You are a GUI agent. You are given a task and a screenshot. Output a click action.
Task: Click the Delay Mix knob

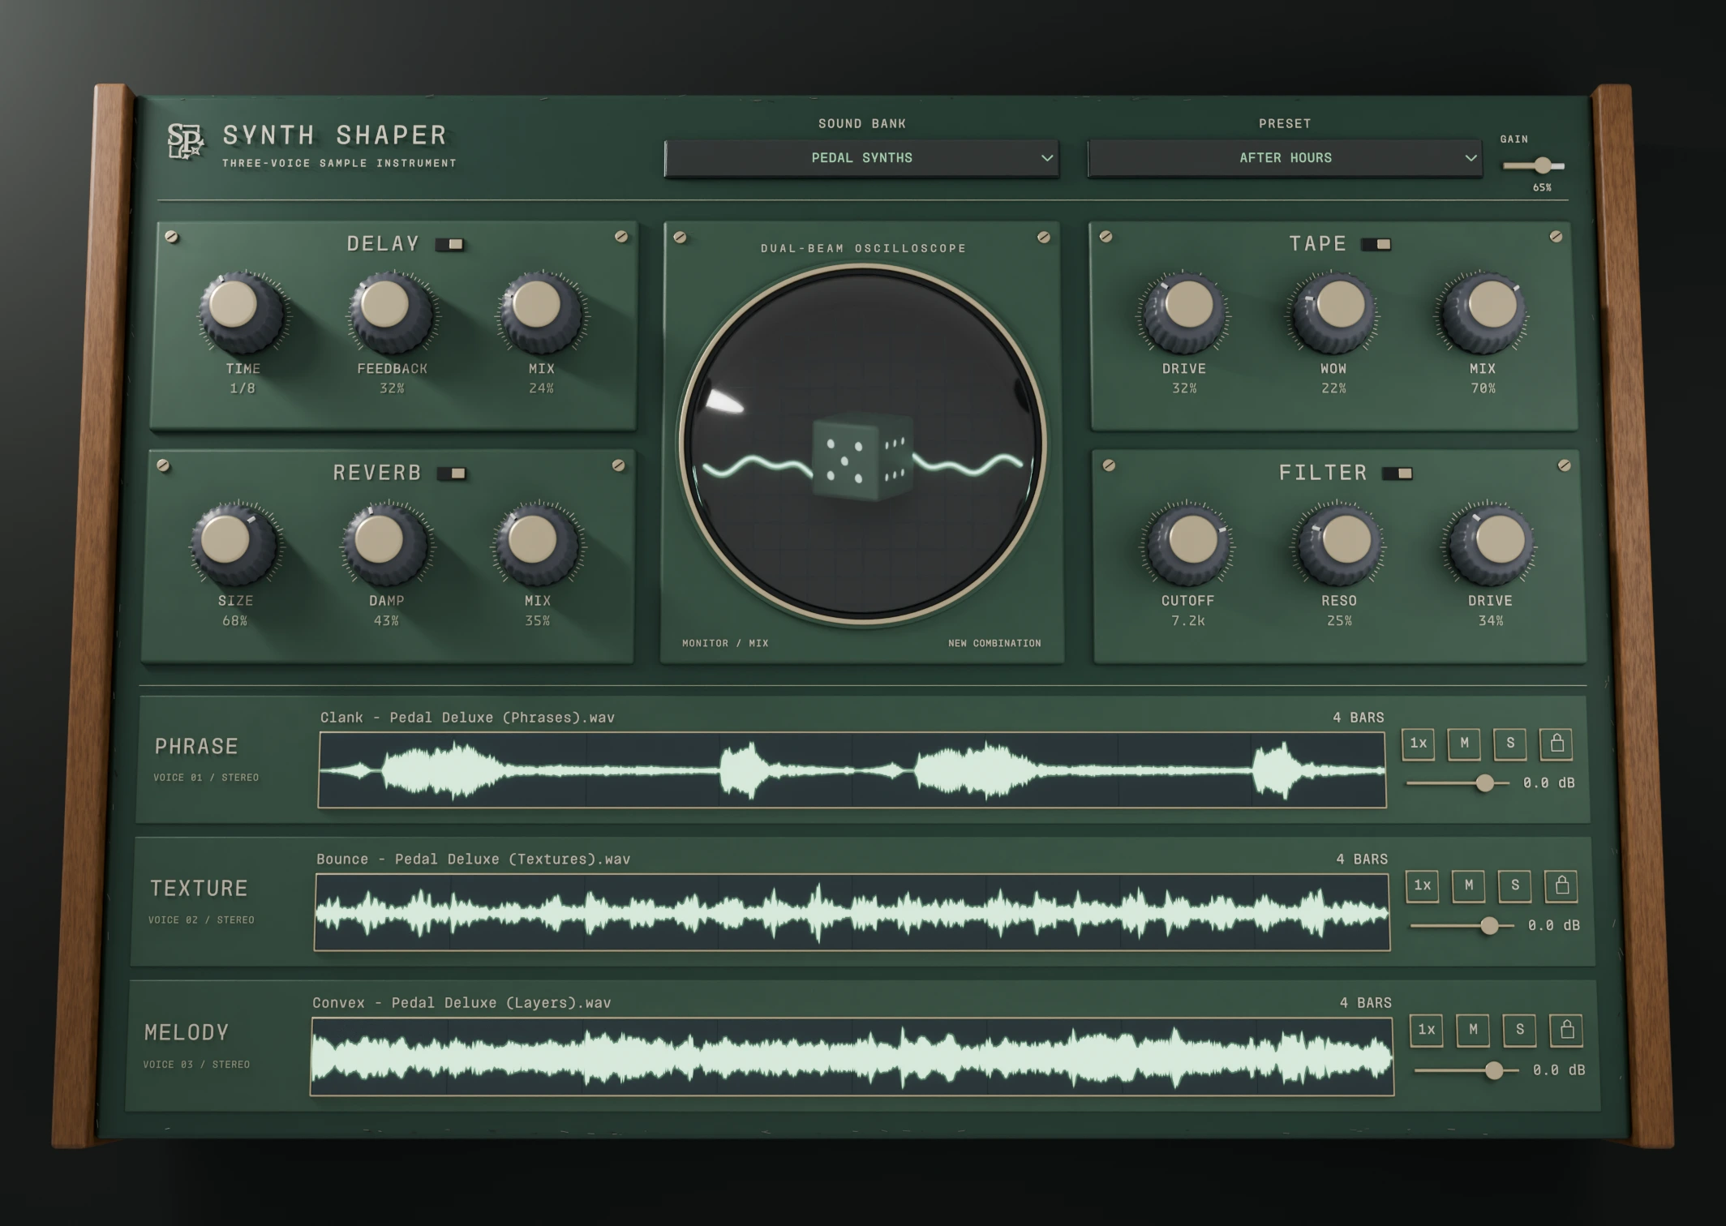pos(541,312)
